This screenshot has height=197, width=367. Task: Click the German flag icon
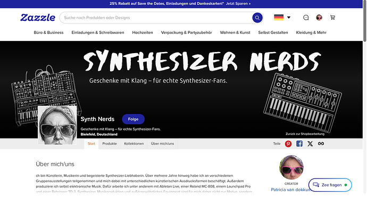(279, 18)
